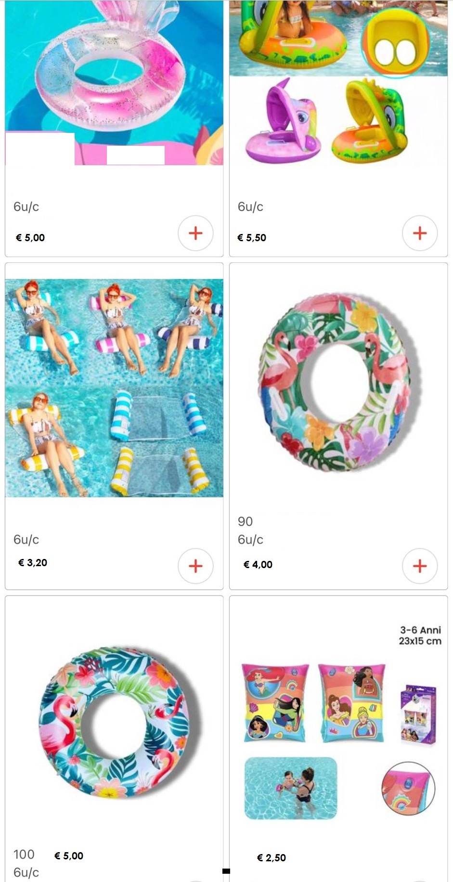Select the € 3,20 hammock price

(33, 562)
